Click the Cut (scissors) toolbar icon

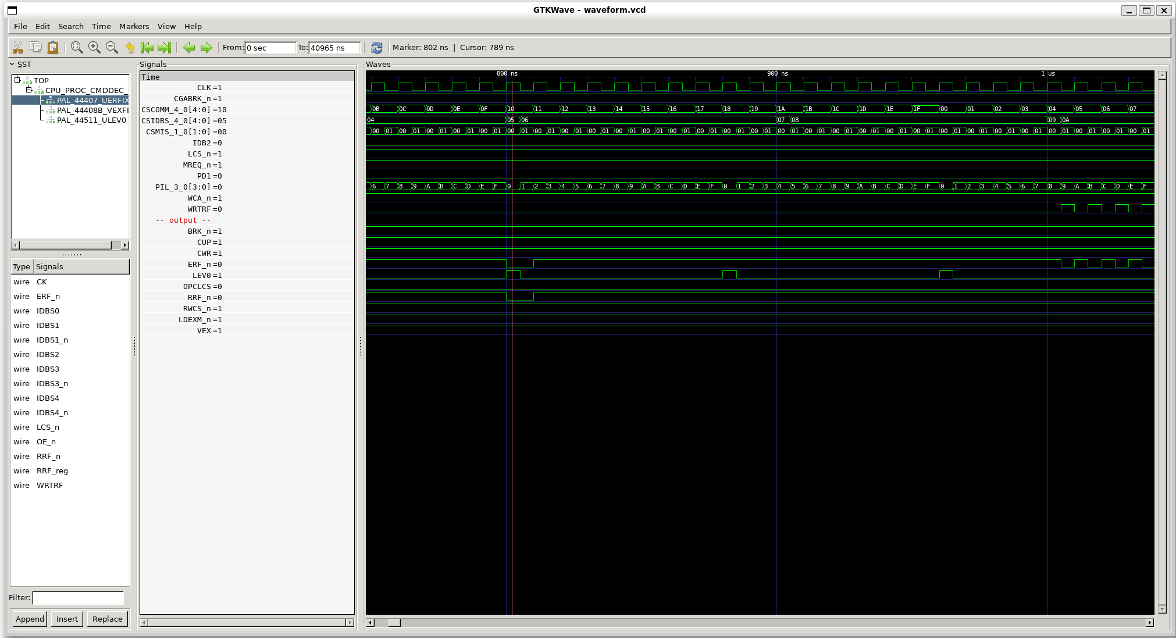click(x=18, y=48)
